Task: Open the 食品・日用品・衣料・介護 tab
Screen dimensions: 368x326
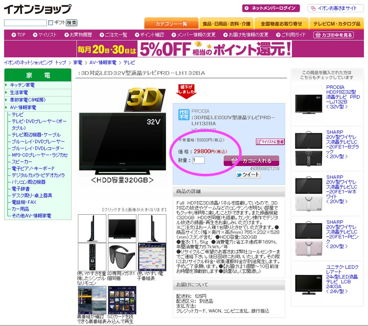Action: pyautogui.click(x=226, y=23)
